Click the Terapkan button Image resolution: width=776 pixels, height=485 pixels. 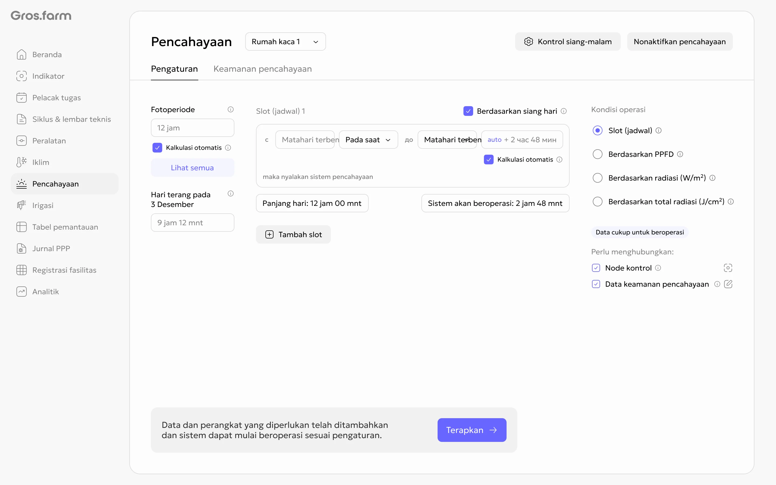[x=472, y=430]
